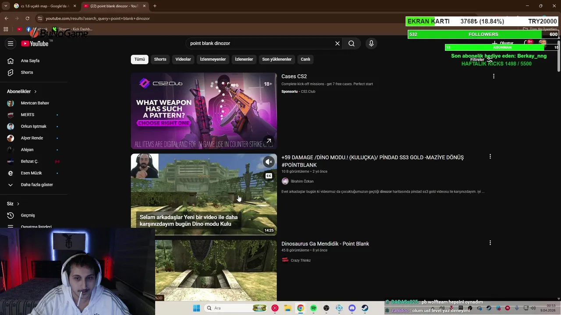Screen dimensions: 561x315
Task: Select the Videolar filter chip
Action: [x=183, y=59]
